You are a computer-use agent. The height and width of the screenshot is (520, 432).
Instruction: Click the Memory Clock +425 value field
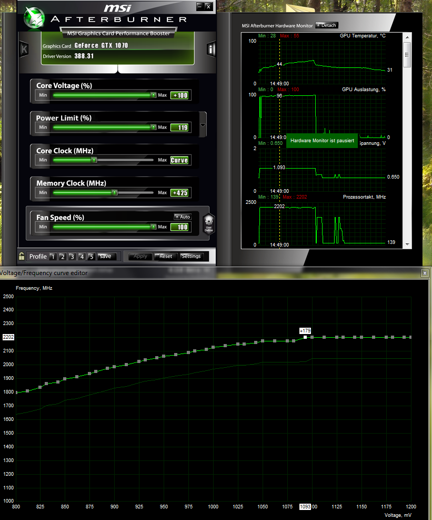click(180, 193)
